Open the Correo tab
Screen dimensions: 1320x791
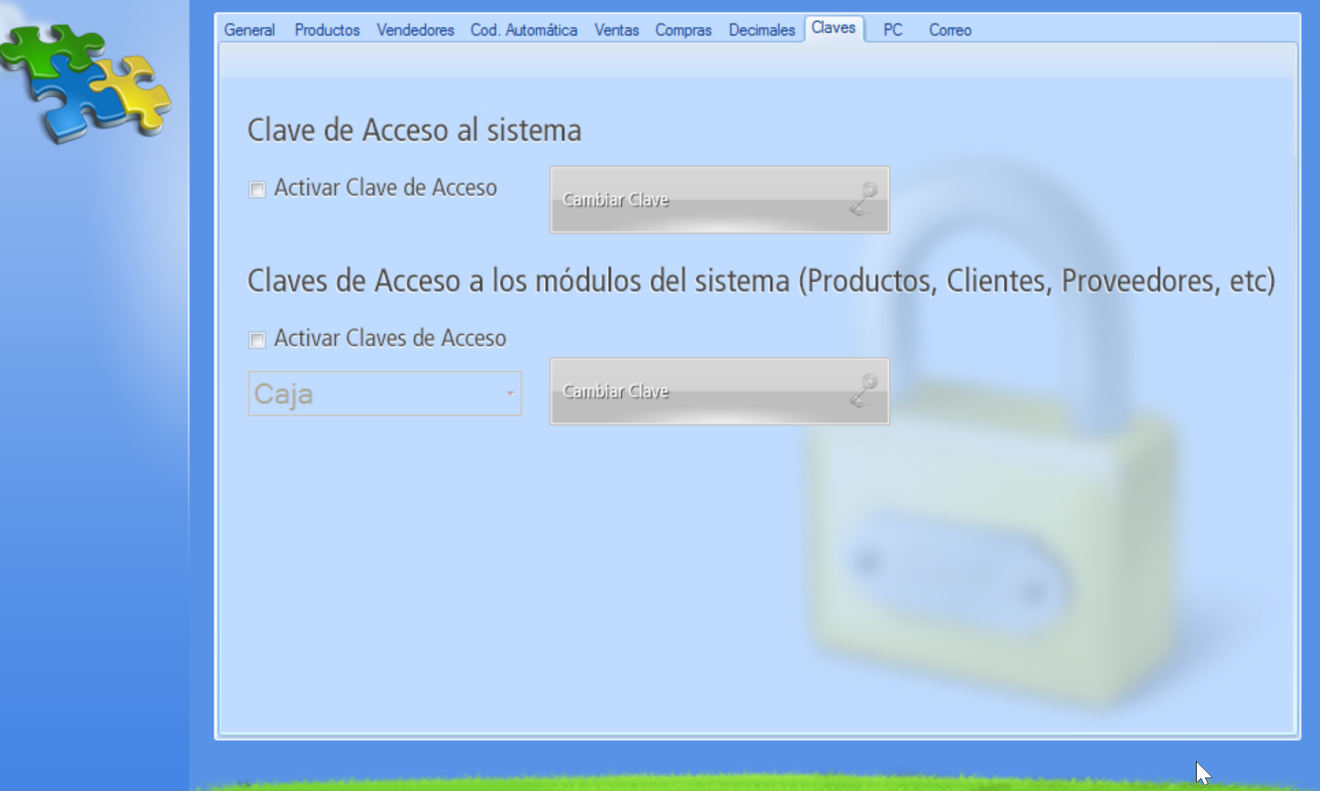pyautogui.click(x=949, y=30)
